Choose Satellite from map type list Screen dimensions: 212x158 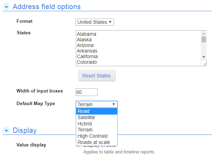coord(97,117)
